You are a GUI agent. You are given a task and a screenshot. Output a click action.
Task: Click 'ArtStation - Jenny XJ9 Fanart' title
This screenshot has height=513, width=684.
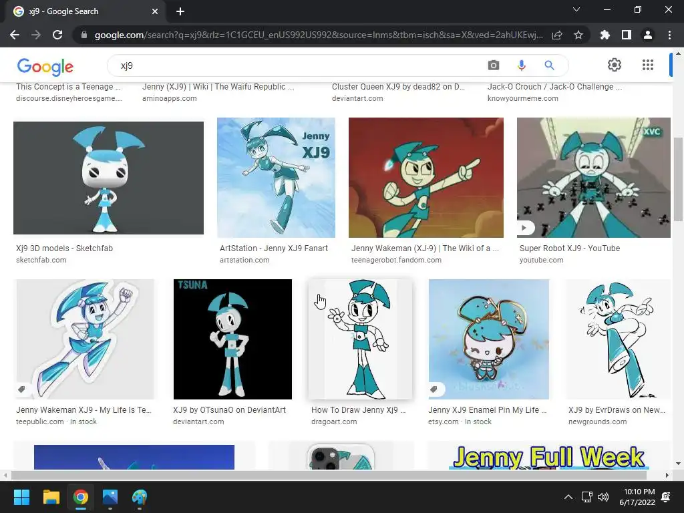tap(274, 248)
